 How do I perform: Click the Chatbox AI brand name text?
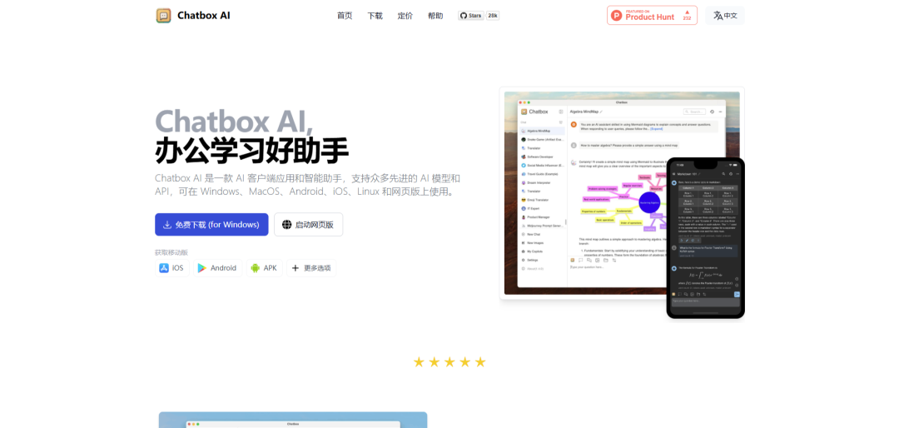coord(202,16)
